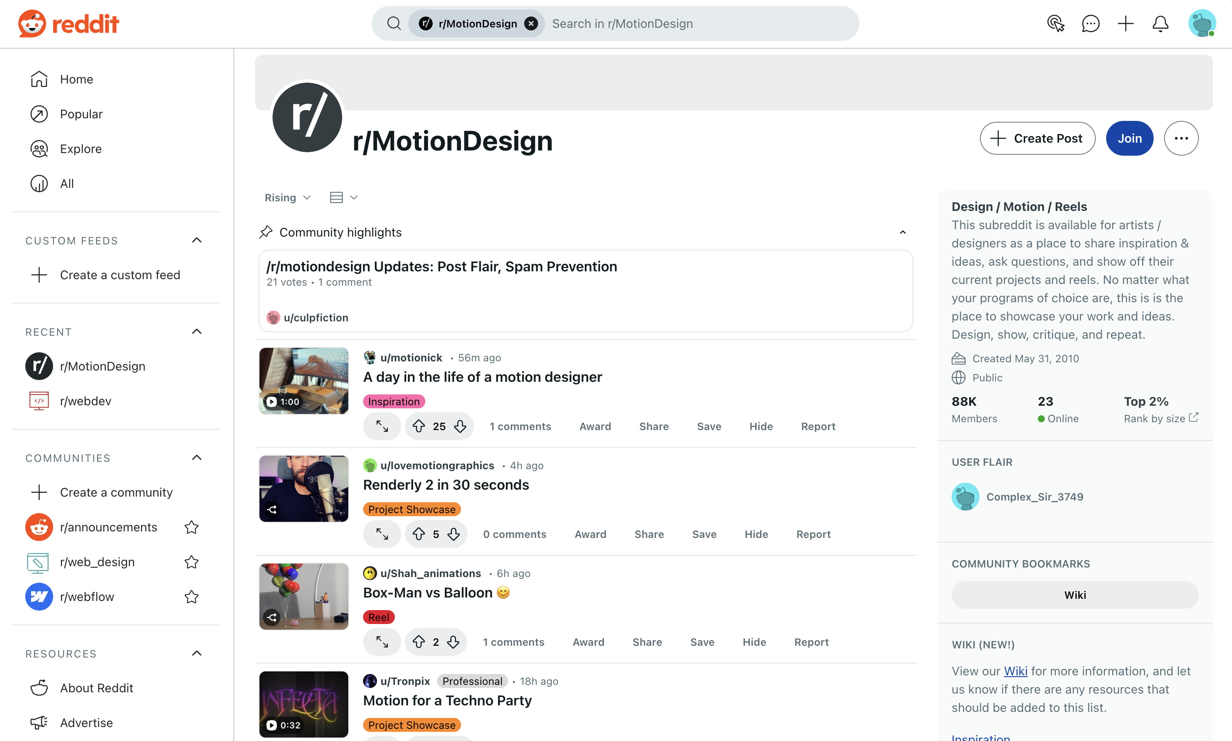Image resolution: width=1232 pixels, height=741 pixels.
Task: Favorite r/webflow with the star
Action: pyautogui.click(x=192, y=597)
